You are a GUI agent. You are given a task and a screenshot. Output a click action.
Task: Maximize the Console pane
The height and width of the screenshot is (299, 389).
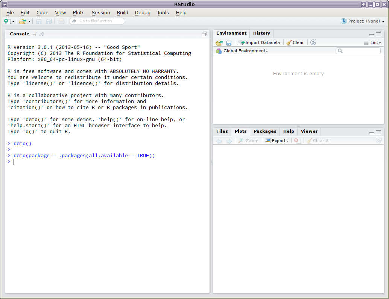point(204,34)
